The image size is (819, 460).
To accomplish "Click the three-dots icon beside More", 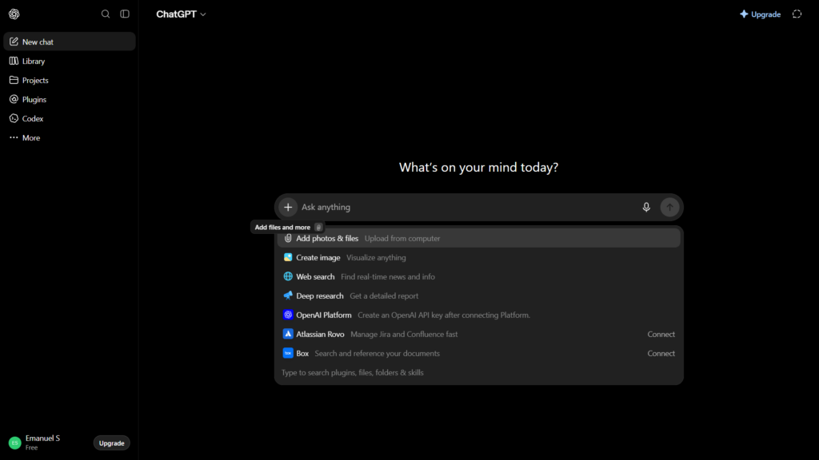I will (14, 137).
